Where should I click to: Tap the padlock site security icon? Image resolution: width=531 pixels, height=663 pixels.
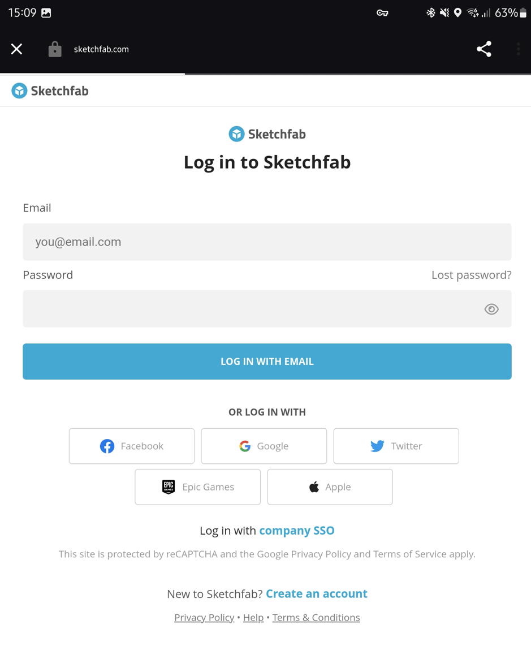tap(55, 50)
